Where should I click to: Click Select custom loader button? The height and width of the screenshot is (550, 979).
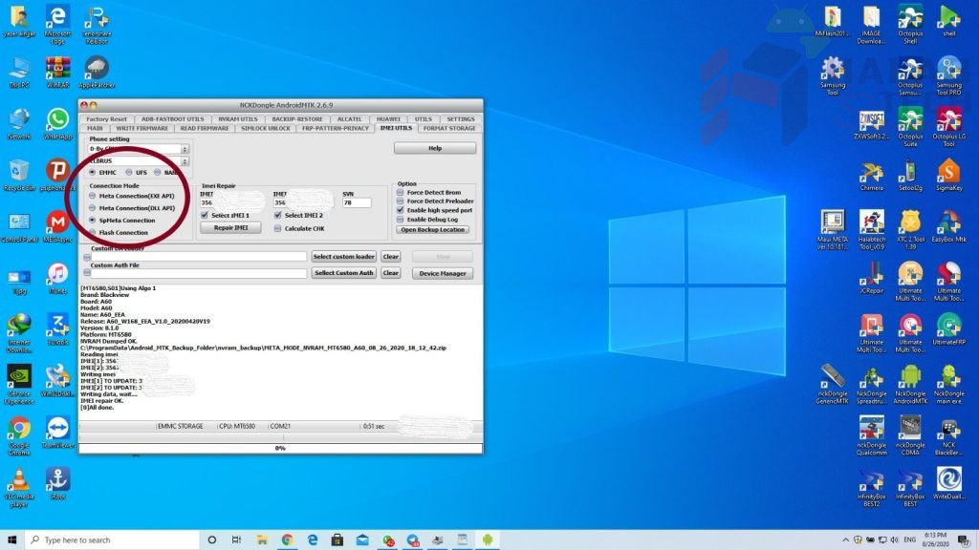343,256
